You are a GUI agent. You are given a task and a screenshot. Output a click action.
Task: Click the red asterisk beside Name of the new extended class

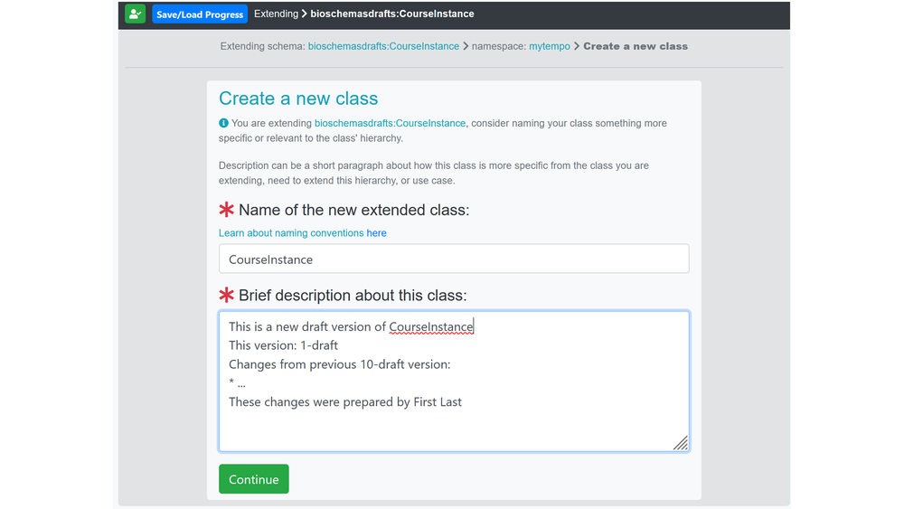[x=227, y=209]
